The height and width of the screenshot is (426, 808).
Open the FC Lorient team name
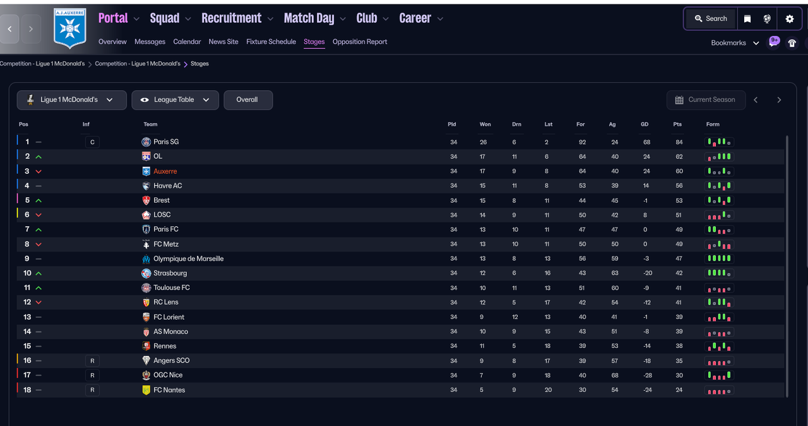[169, 317]
